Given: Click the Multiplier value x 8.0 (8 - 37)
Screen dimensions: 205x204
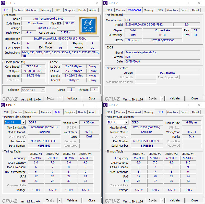Looking at the screenshot, I should (x=33, y=71).
